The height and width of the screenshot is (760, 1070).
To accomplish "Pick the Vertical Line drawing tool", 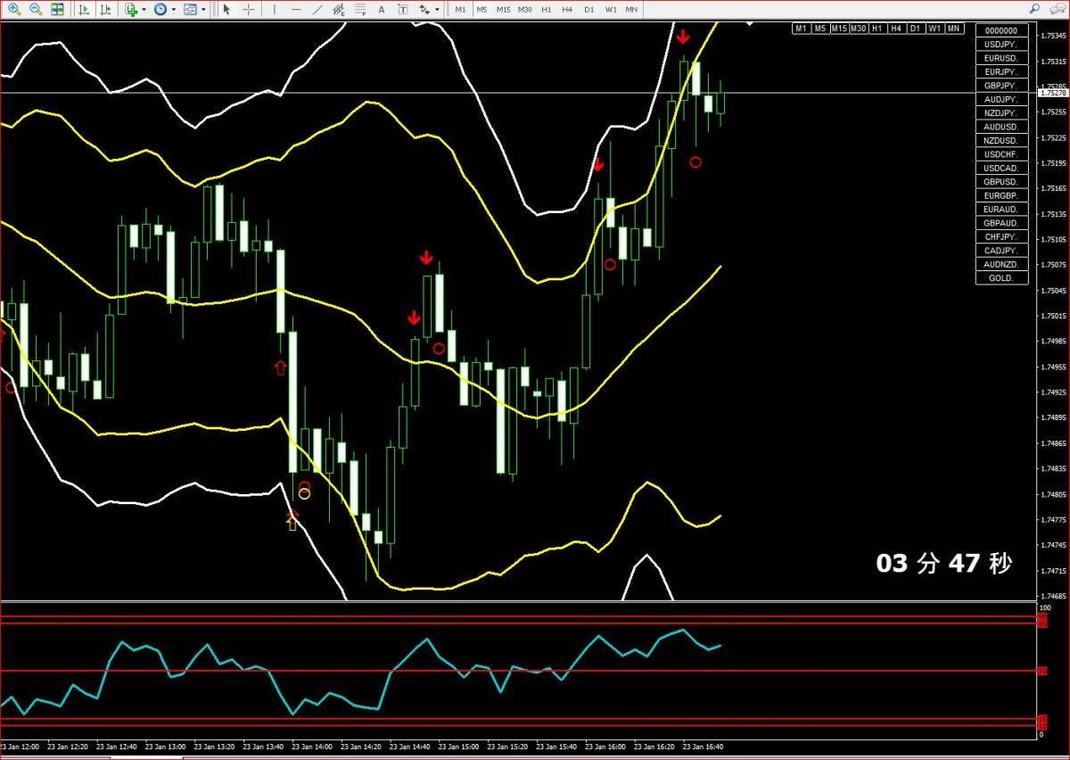I will 274,9.
